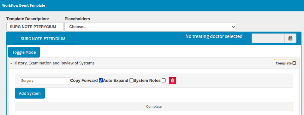
Task: Delete the Surgery system with trash icon
Action: (x=173, y=81)
